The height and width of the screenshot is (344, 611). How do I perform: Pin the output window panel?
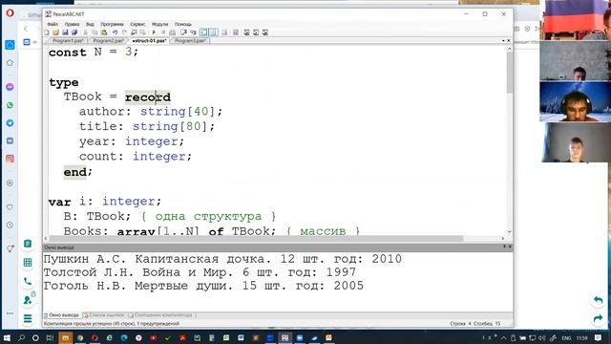click(x=504, y=247)
